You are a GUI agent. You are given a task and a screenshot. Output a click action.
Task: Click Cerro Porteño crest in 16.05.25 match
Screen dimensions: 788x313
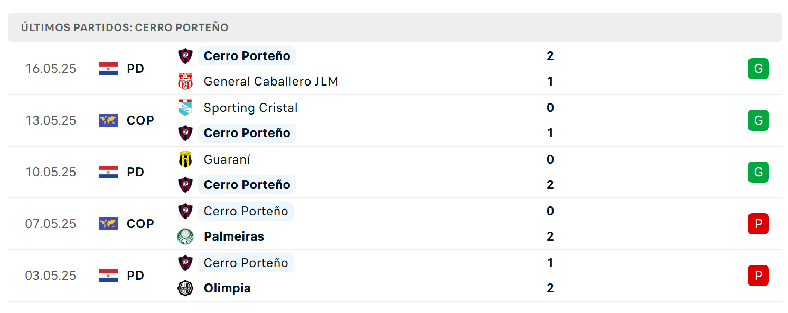click(185, 56)
